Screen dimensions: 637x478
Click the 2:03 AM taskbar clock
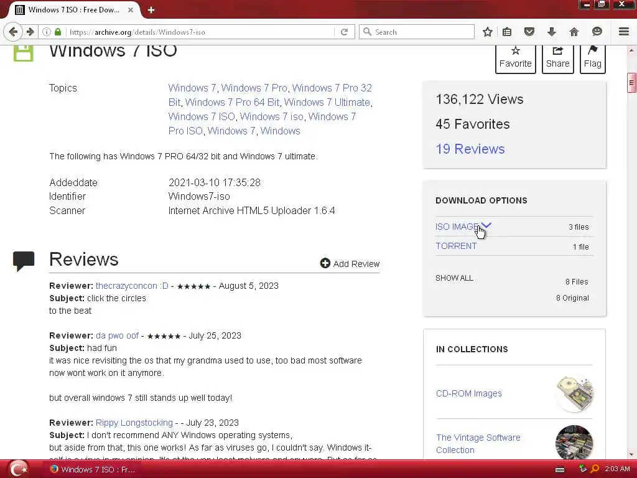point(616,469)
